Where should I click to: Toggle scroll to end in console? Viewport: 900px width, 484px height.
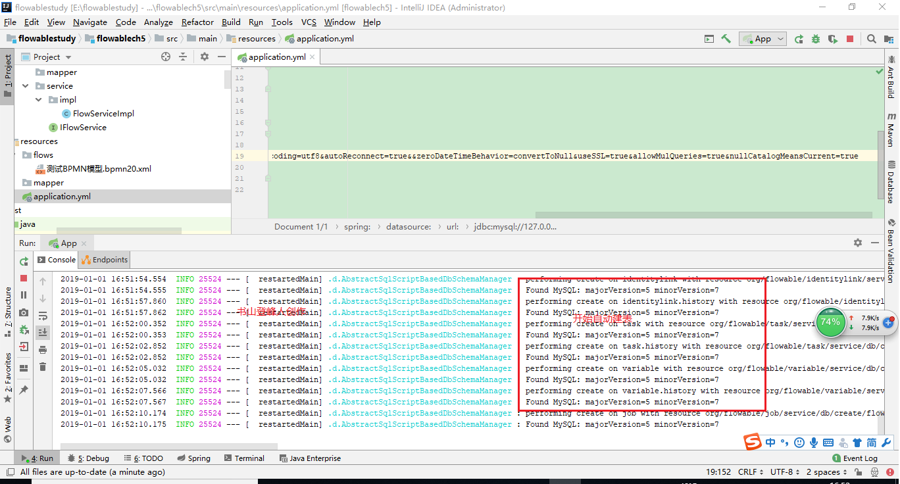[43, 333]
